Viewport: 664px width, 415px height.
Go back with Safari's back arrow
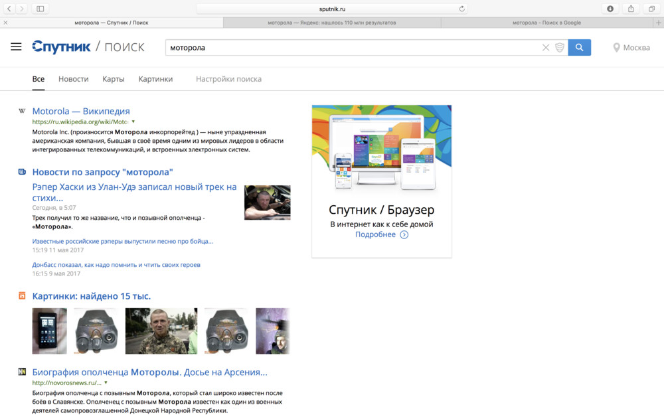(x=9, y=9)
